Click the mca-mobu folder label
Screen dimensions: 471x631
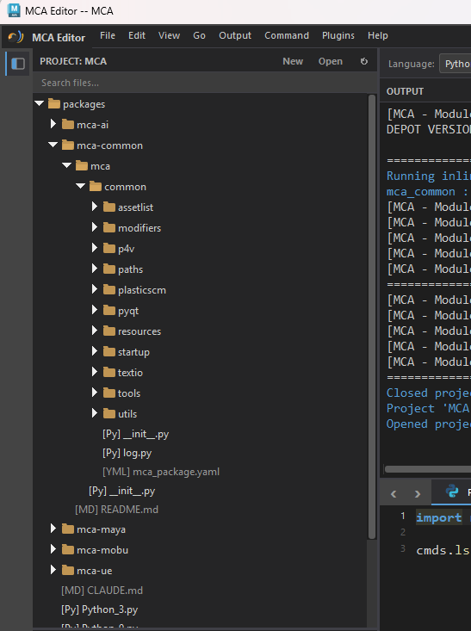102,550
